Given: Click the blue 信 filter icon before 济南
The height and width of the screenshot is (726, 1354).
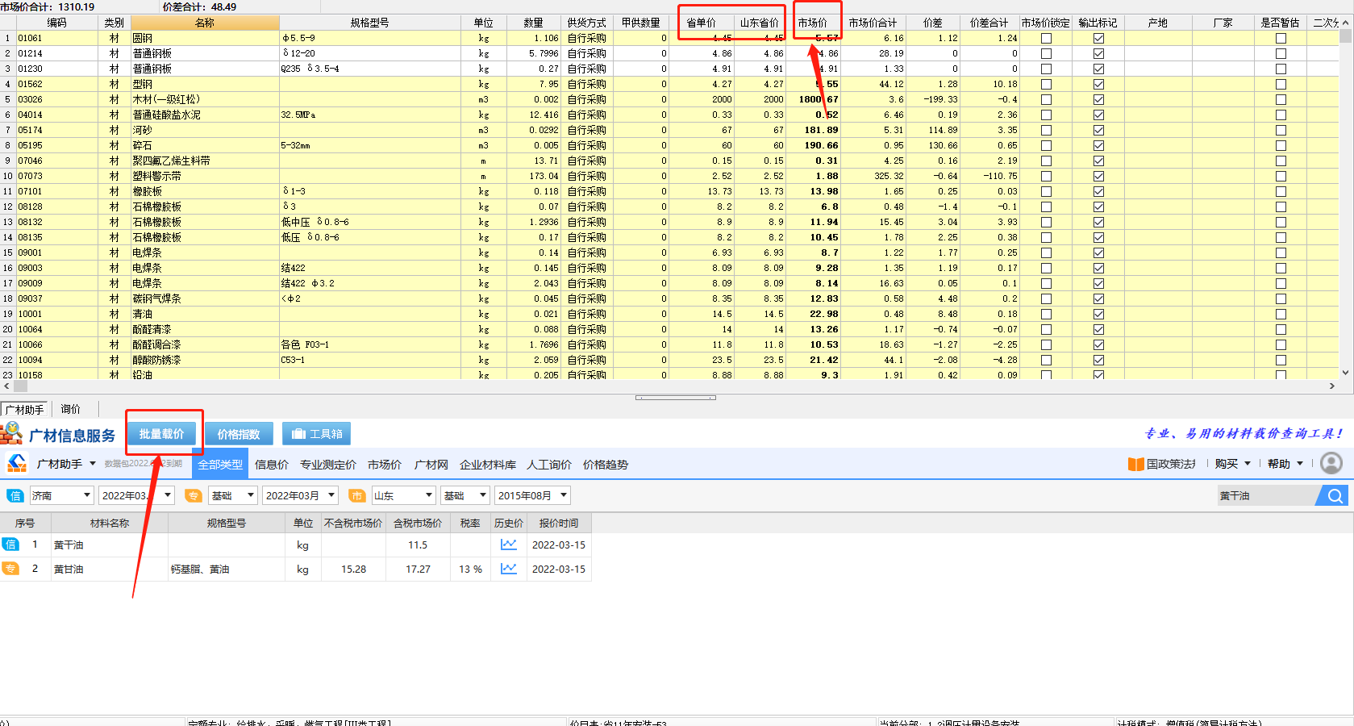Looking at the screenshot, I should coord(15,495).
